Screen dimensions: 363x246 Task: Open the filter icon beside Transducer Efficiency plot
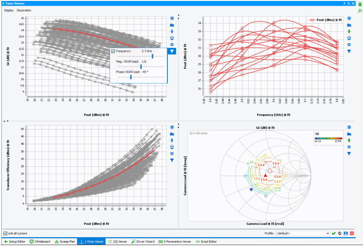tap(172, 160)
